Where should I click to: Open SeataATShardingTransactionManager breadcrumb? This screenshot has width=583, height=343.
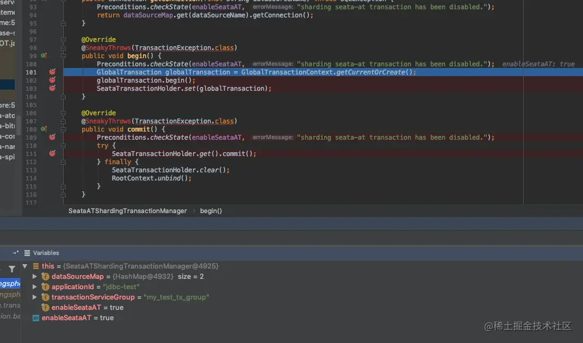point(127,211)
